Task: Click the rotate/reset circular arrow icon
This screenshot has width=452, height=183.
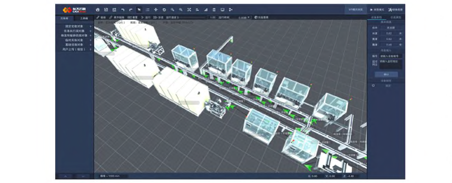Action: point(164,10)
